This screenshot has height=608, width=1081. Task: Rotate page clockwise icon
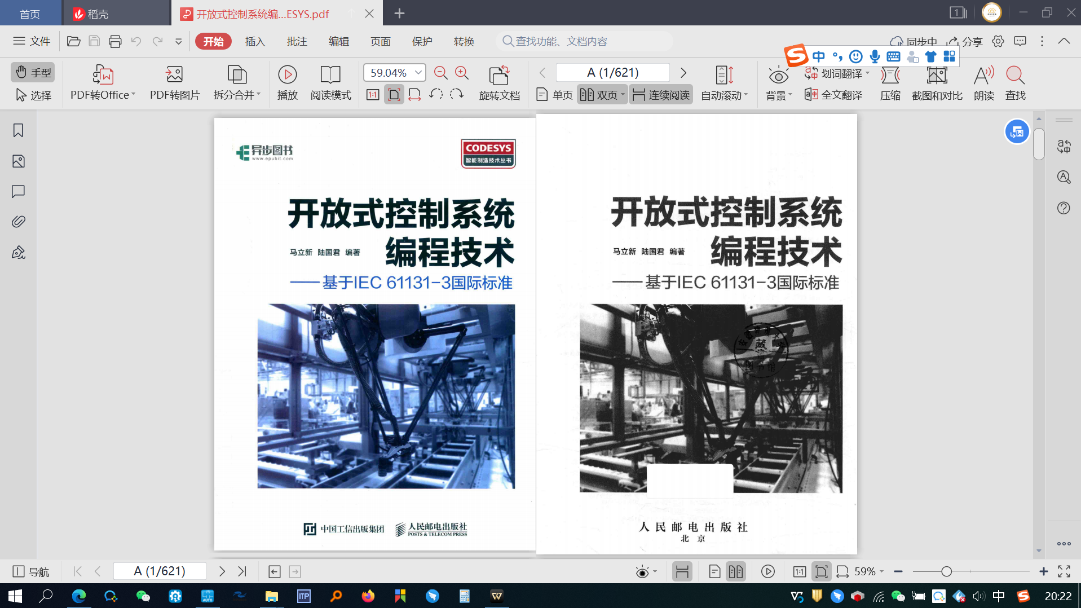pyautogui.click(x=457, y=94)
